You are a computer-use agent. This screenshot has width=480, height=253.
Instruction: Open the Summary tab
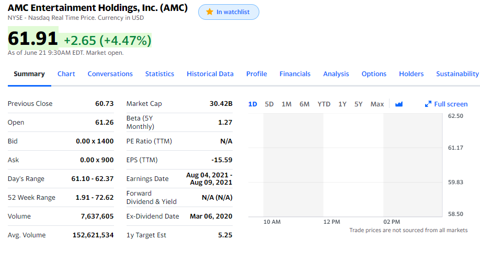pyautogui.click(x=29, y=74)
